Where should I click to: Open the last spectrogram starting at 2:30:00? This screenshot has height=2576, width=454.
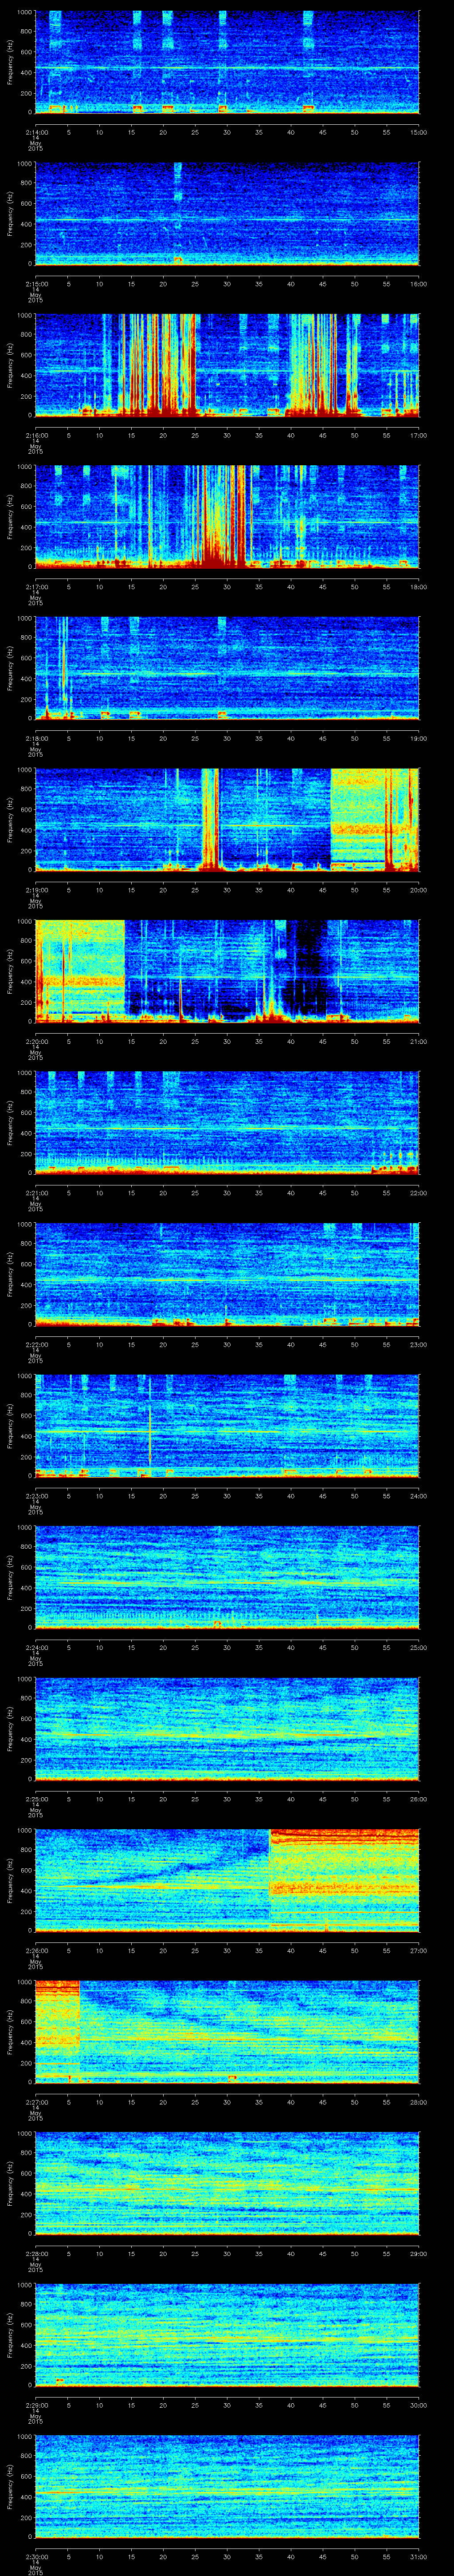(227, 2485)
